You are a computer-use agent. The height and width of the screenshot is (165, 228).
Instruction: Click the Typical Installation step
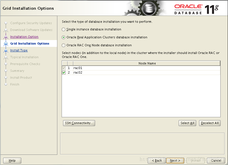(24, 57)
